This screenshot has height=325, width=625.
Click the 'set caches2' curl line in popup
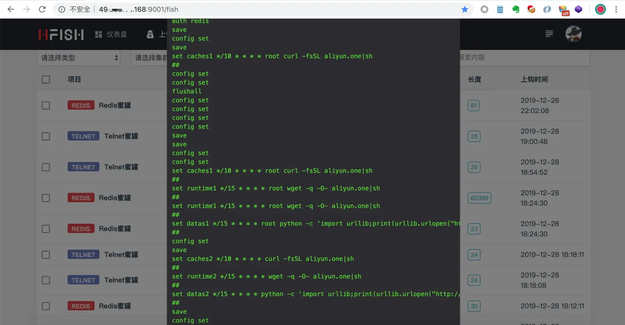263,259
